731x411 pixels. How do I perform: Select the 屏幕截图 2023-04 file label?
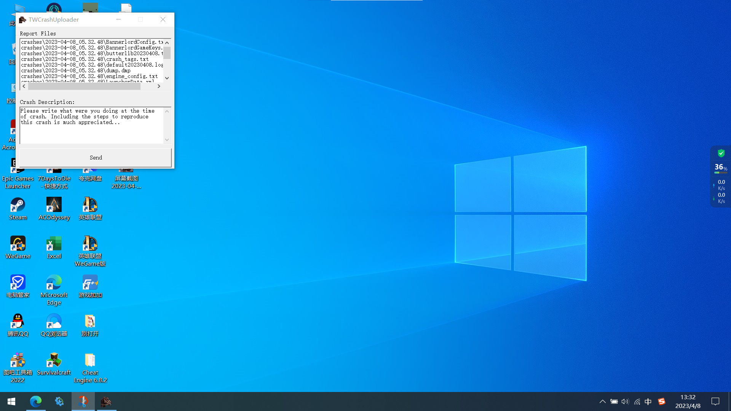coord(126,182)
